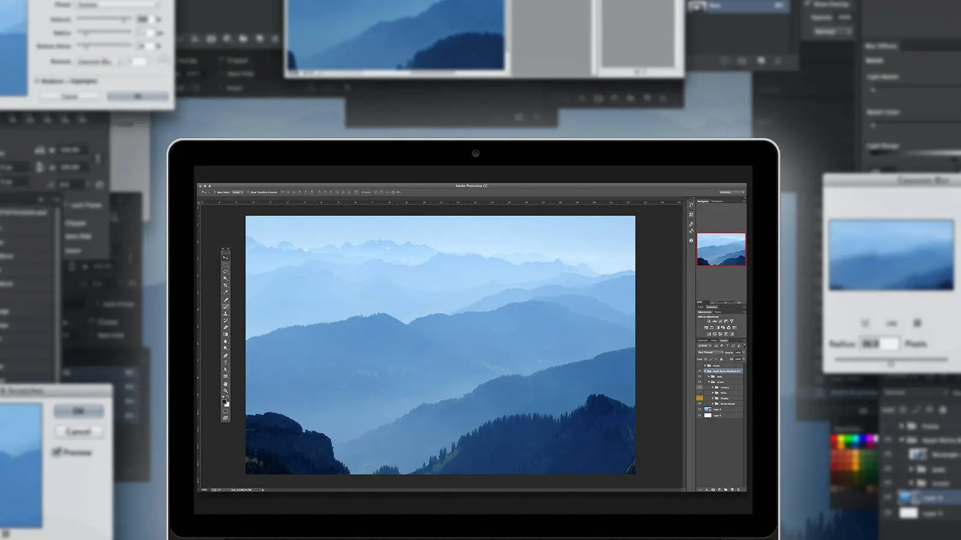Expand the Screen Border layer group
Image resolution: width=961 pixels, height=540 pixels.
coord(712,404)
